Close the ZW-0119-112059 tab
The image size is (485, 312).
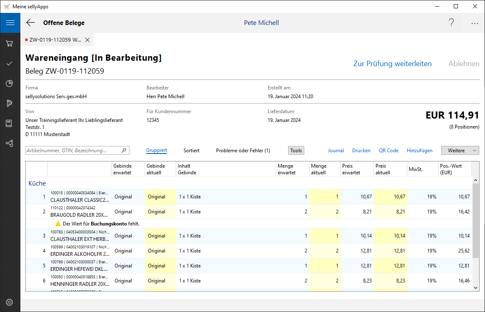point(87,40)
